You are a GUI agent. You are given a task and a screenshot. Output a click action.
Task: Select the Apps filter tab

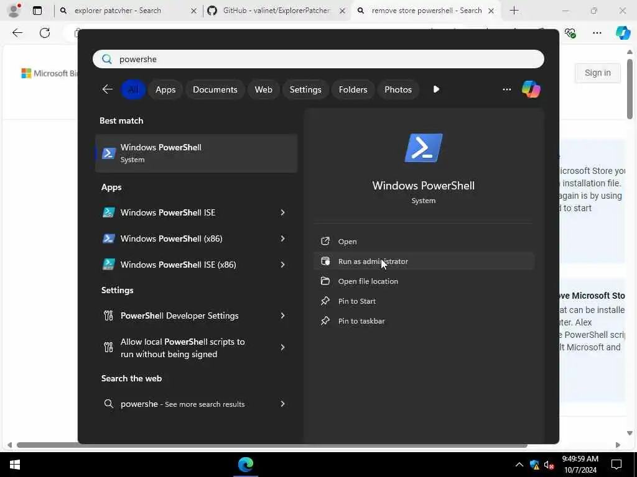pos(165,89)
